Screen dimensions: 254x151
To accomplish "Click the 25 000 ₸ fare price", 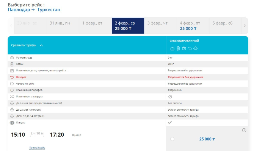I will coord(207,139).
